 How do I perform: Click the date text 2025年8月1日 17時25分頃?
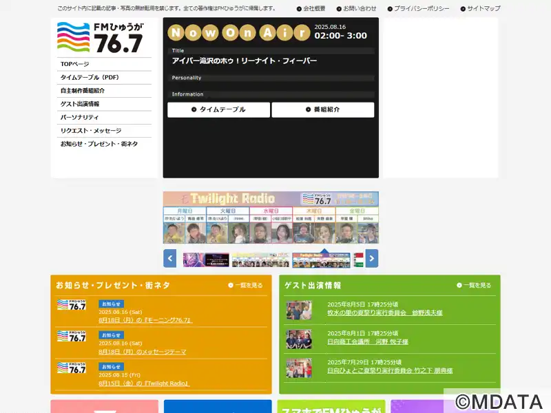coord(363,333)
